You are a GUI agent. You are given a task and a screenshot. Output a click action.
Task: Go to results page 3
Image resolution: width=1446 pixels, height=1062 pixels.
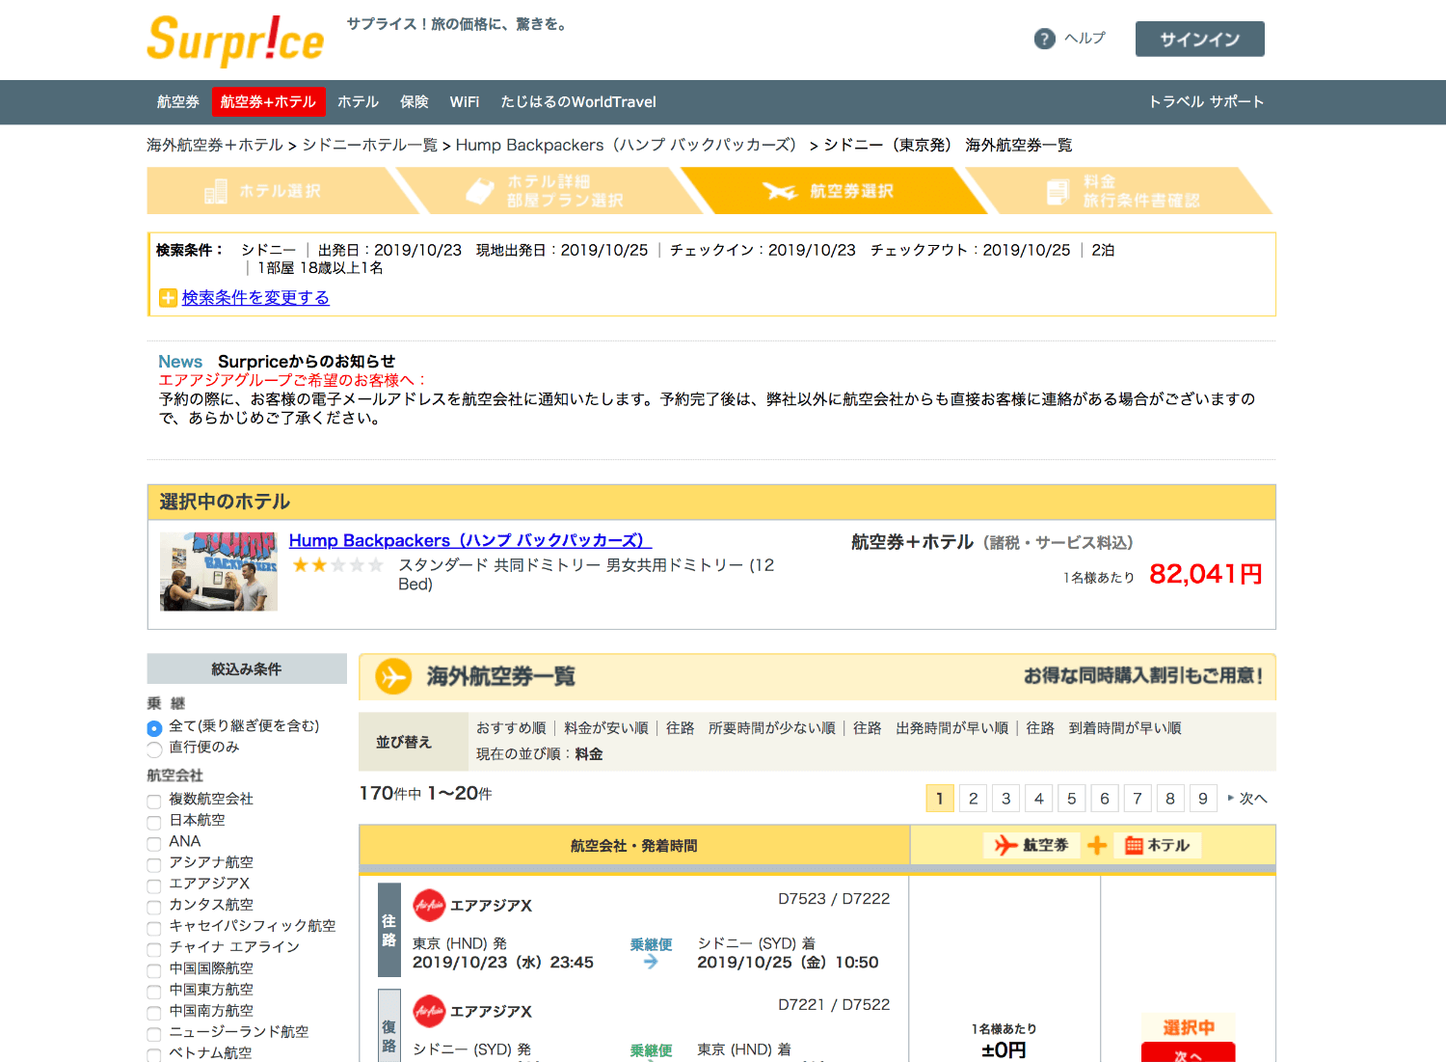[x=1006, y=799]
